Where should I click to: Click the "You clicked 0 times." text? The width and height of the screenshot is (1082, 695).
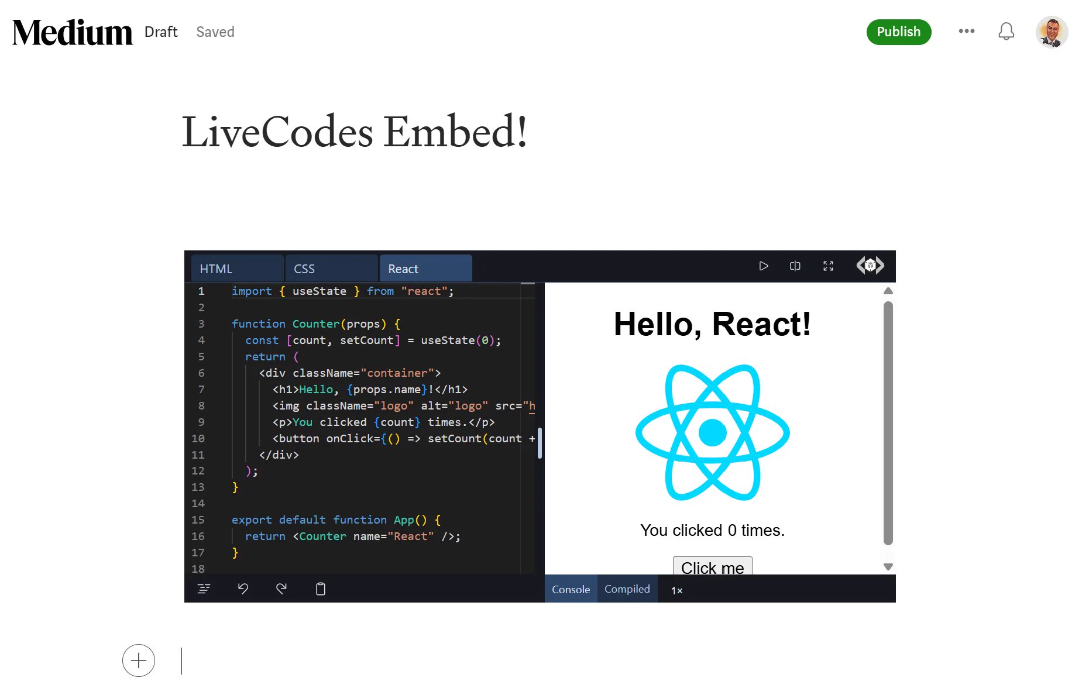click(712, 530)
